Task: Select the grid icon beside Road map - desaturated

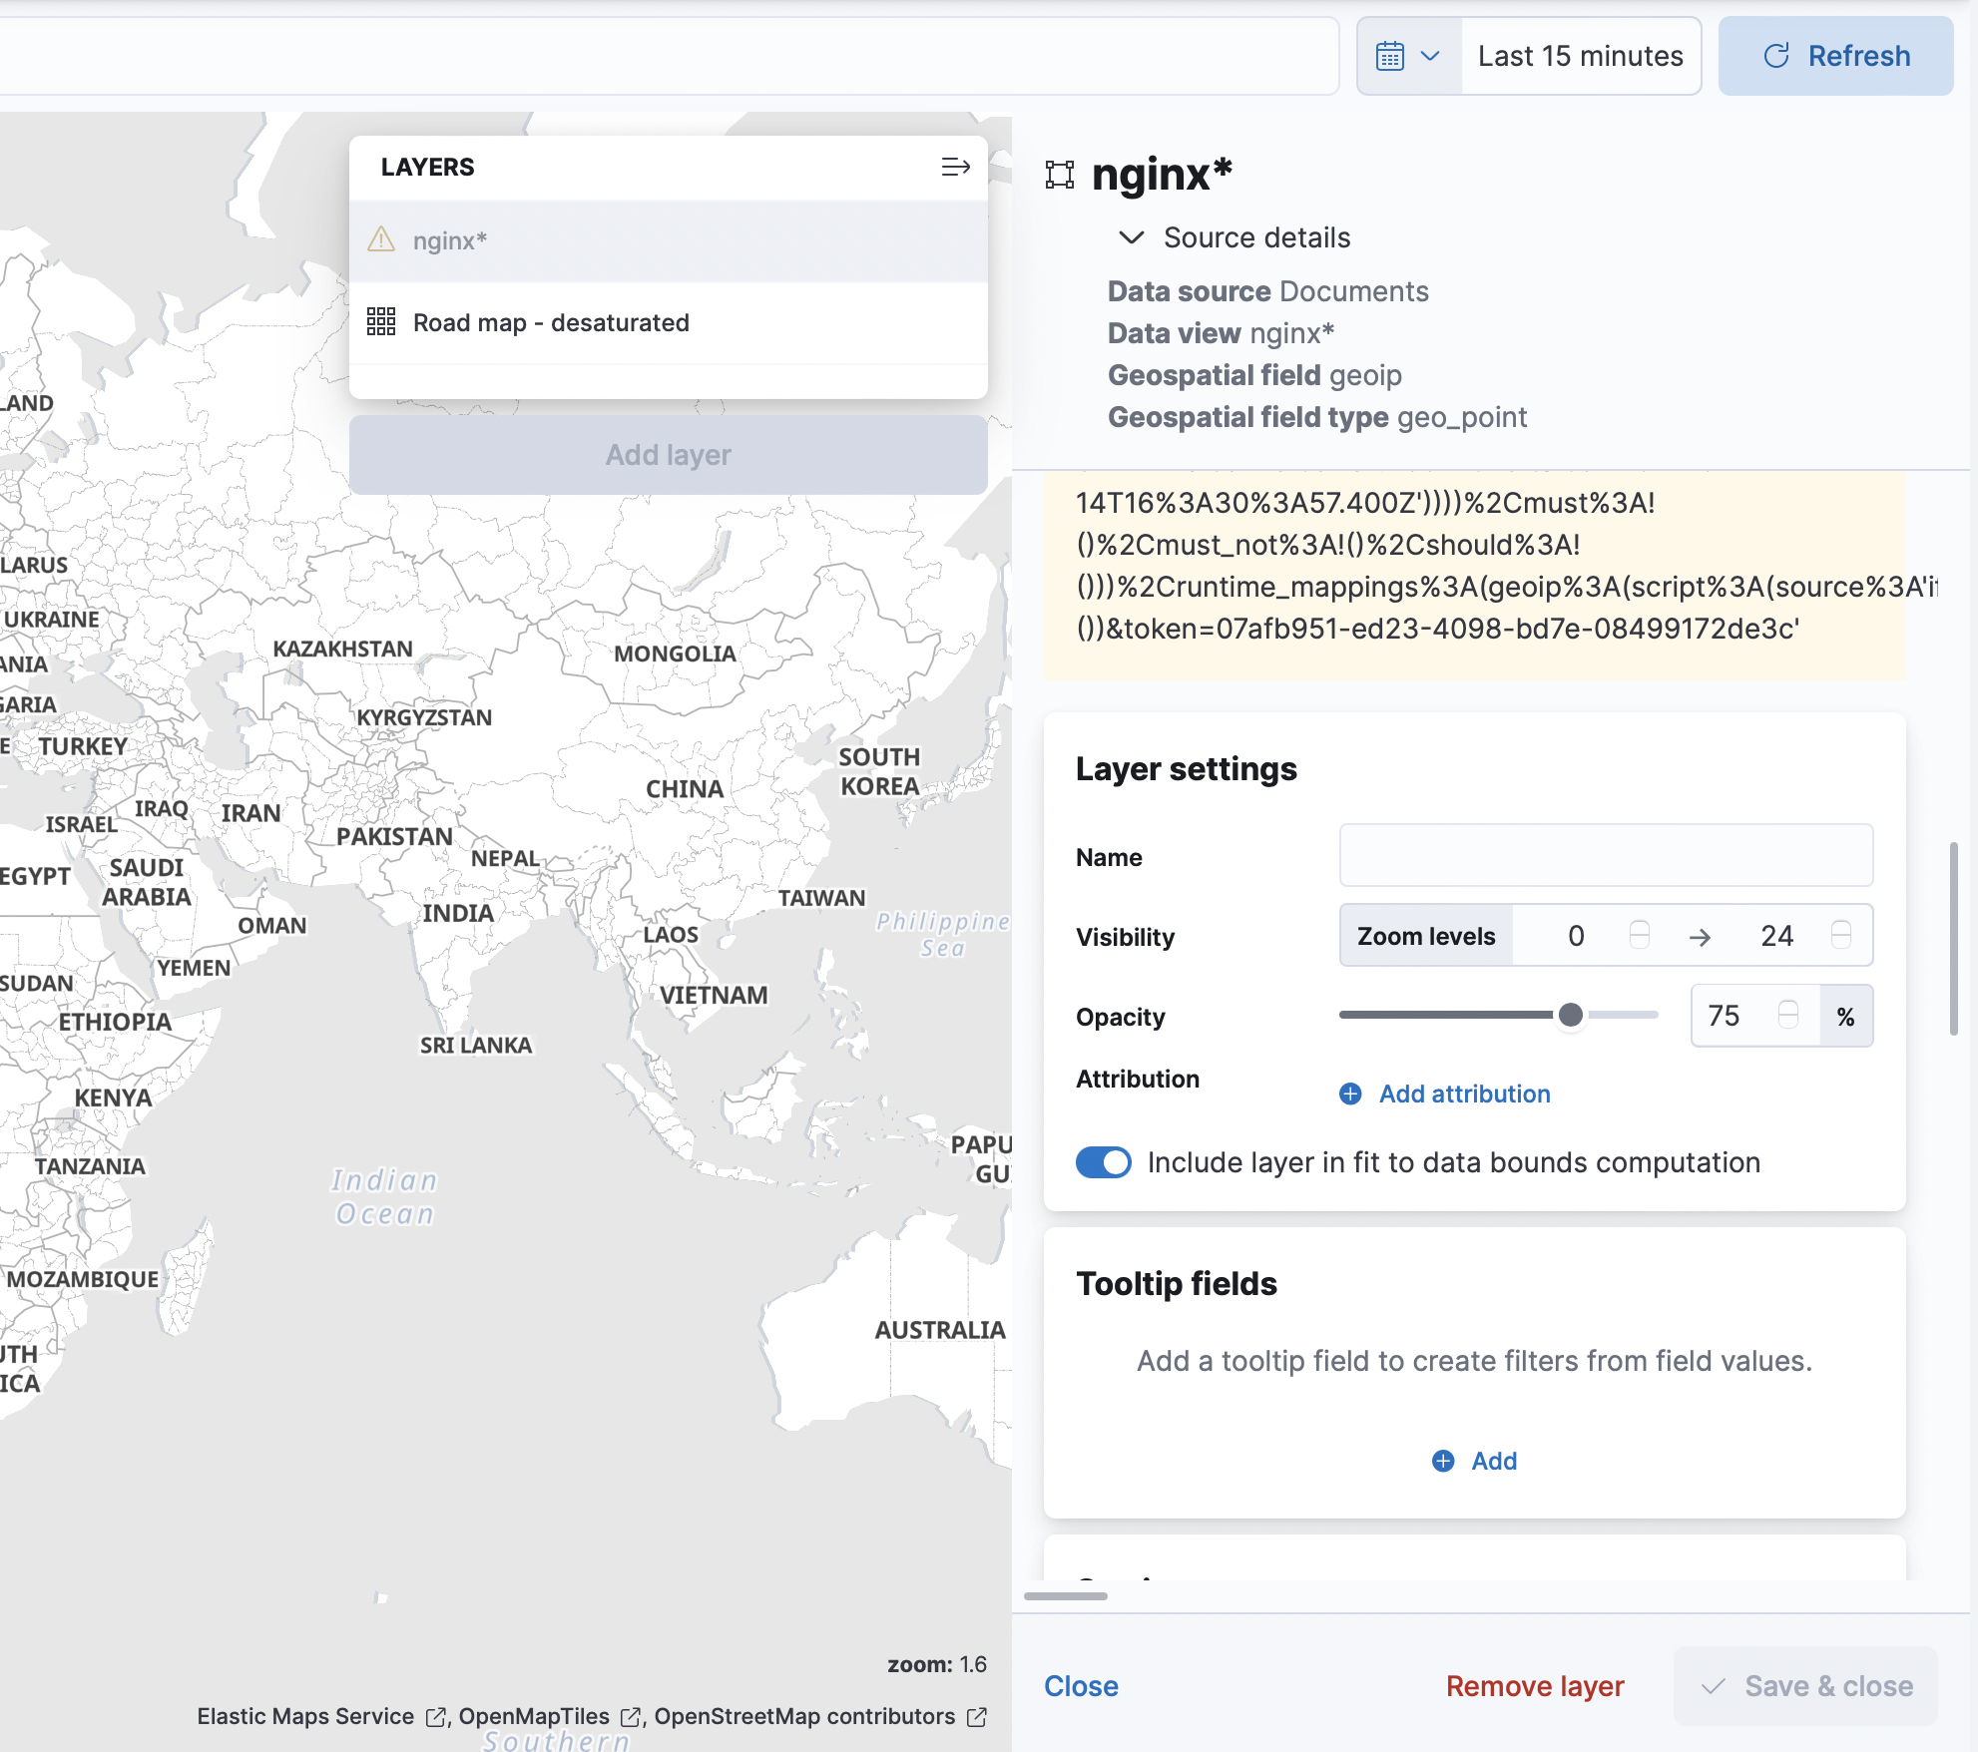Action: [381, 322]
